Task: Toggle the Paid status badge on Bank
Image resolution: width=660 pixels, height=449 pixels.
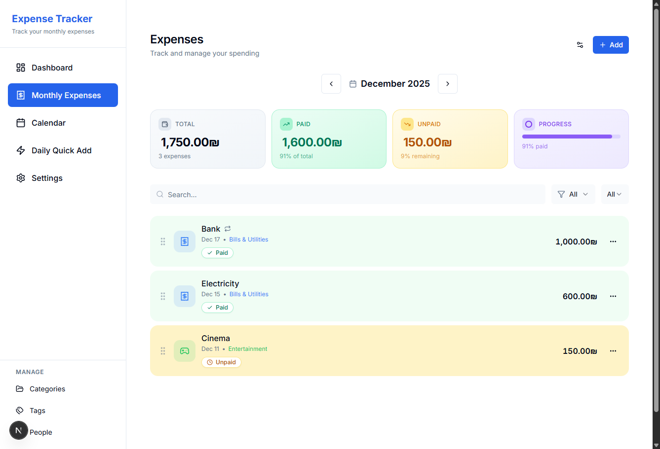Action: 217,253
